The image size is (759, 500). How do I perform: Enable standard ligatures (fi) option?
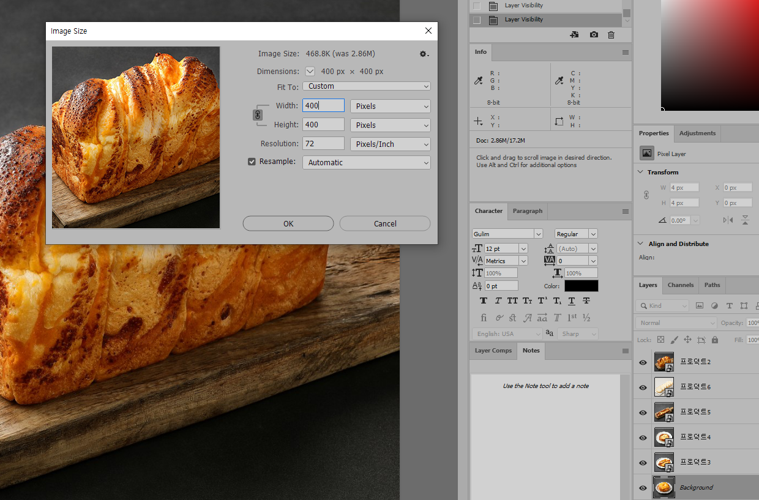pos(484,318)
